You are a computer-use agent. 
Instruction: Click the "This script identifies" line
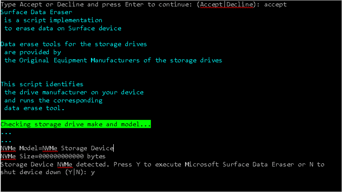coord(42,84)
